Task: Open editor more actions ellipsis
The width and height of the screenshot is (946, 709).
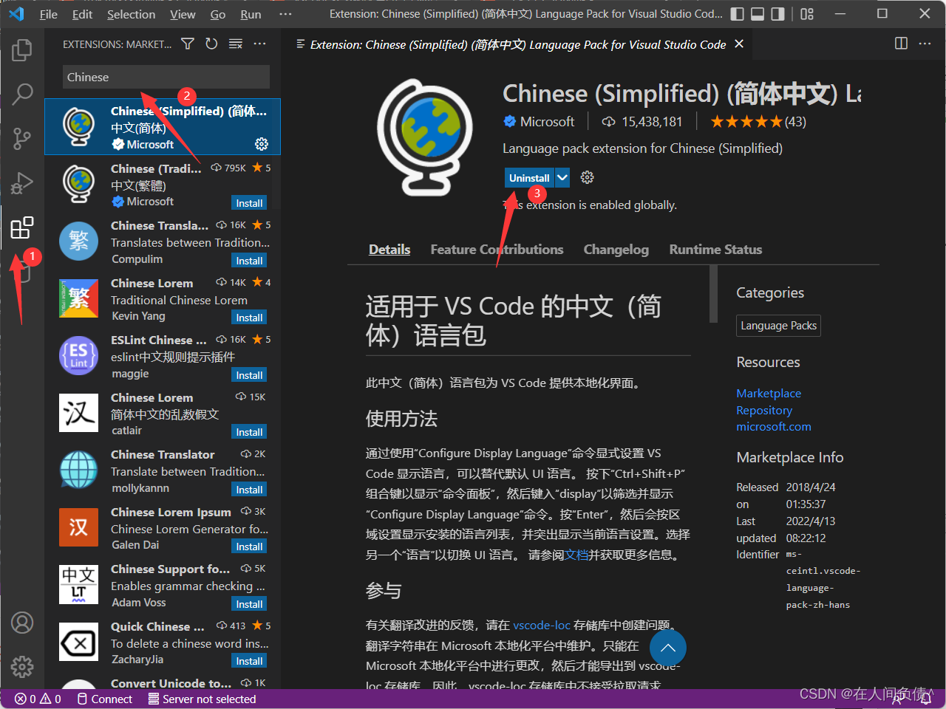Action: pos(925,44)
